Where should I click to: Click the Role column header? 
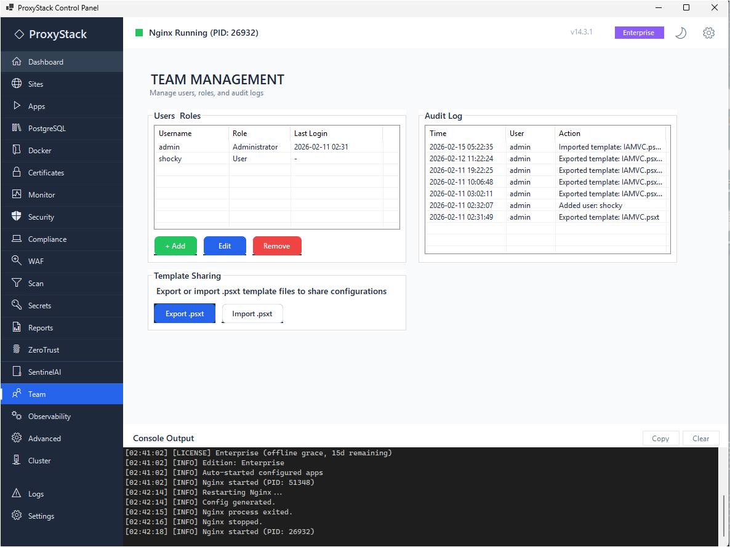(x=259, y=133)
